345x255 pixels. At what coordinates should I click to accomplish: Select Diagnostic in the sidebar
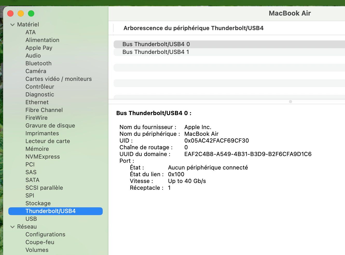[x=40, y=95]
